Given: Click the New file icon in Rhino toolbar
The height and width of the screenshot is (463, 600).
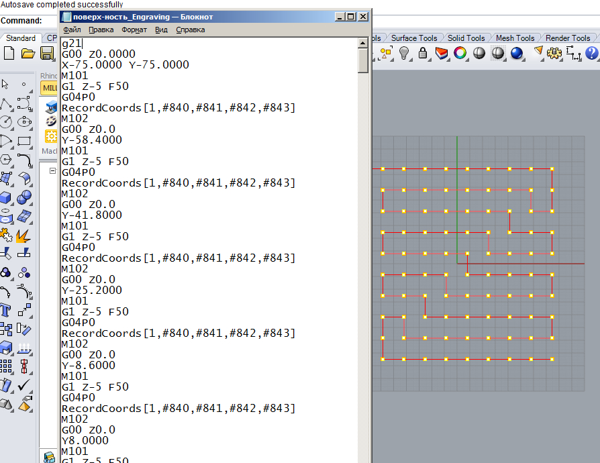Looking at the screenshot, I should 9,53.
